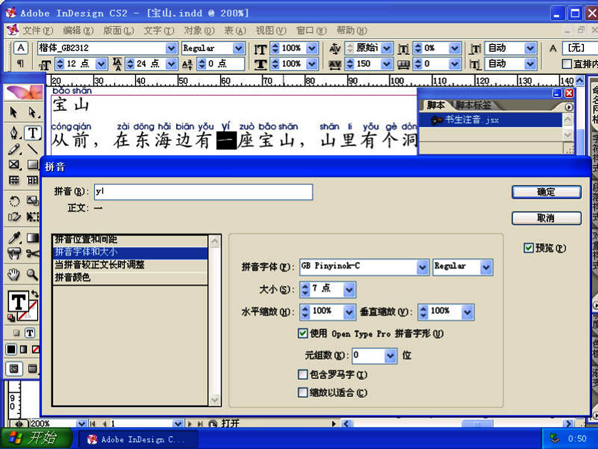Click the 大小 size stepper arrows

[x=305, y=290]
